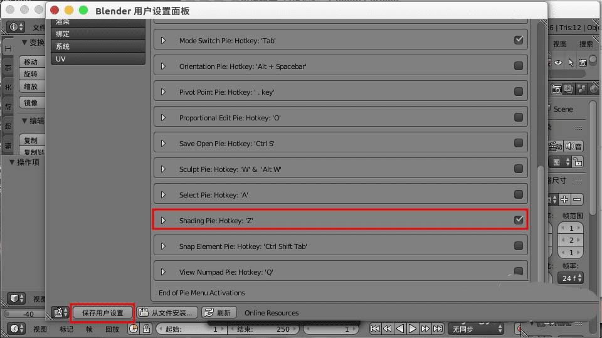
Task: Jump to previous keyframe in timeline
Action: [x=388, y=329]
